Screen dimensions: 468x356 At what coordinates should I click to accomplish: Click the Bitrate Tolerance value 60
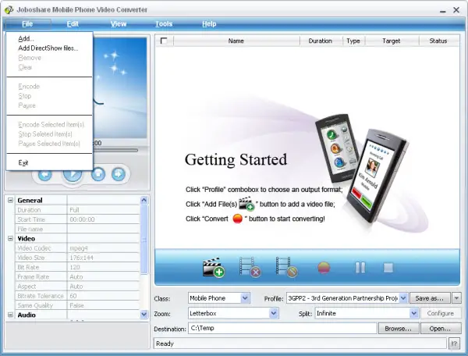[103, 296]
